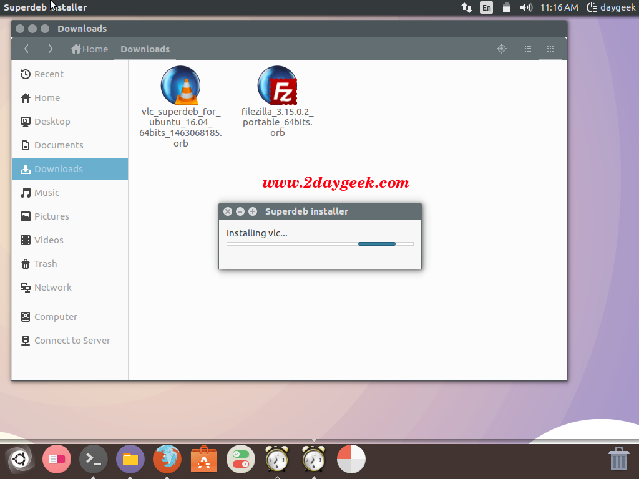Click the installing vlc progress bar
Image resolution: width=639 pixels, height=479 pixels.
coord(320,244)
